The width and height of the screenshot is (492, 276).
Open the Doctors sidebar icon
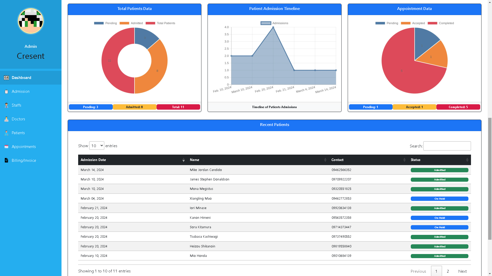6,119
